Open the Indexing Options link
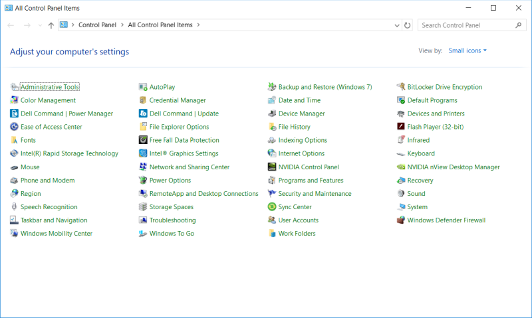The width and height of the screenshot is (532, 318). coord(303,140)
